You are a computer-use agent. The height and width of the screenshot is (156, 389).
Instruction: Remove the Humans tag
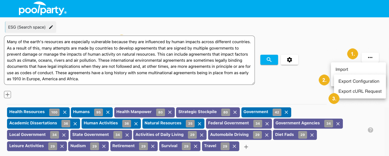point(108,112)
